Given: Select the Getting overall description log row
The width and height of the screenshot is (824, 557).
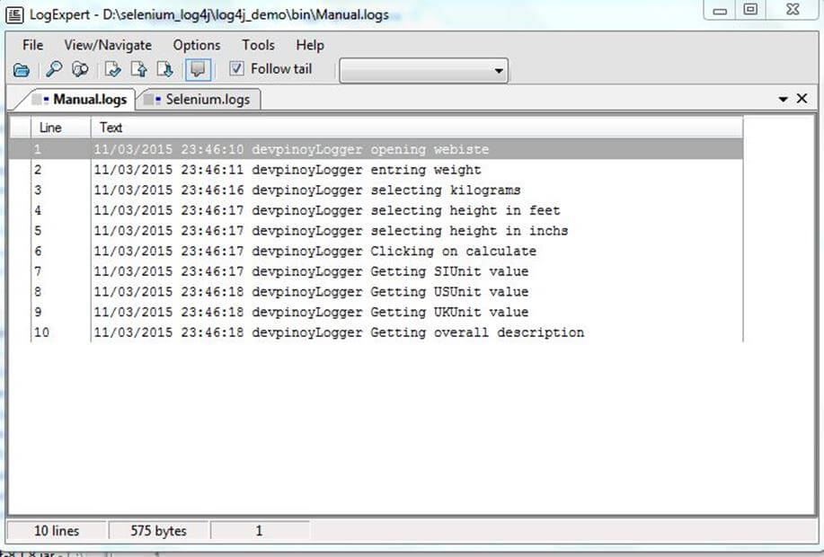Looking at the screenshot, I should (x=359, y=332).
